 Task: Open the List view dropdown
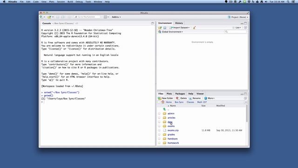pyautogui.click(x=237, y=28)
